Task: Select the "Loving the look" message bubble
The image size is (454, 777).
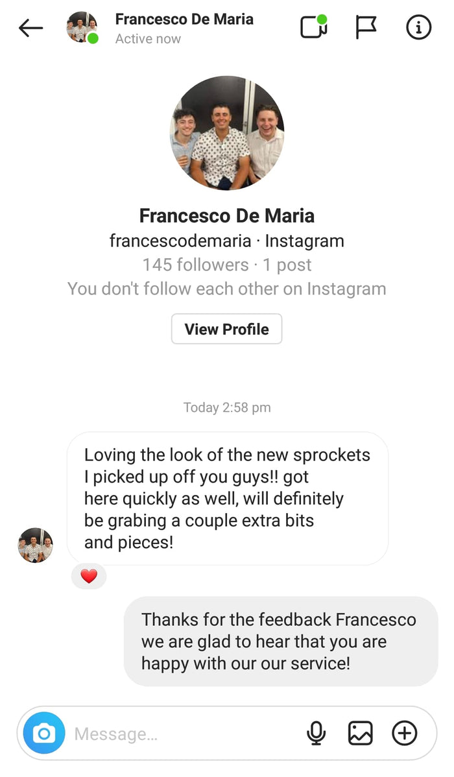Action: 227,498
